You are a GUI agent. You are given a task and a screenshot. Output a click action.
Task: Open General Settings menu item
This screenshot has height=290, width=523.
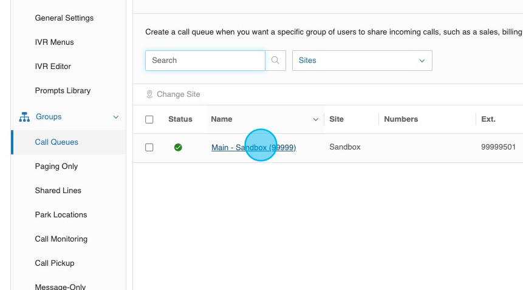pyautogui.click(x=64, y=18)
